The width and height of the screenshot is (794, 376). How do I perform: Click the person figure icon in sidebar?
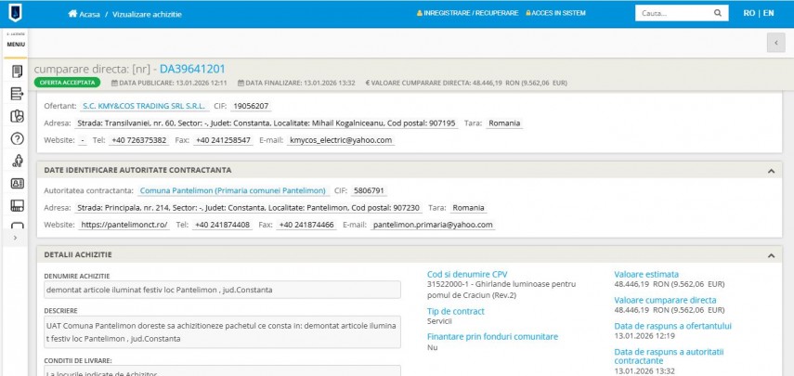click(16, 161)
